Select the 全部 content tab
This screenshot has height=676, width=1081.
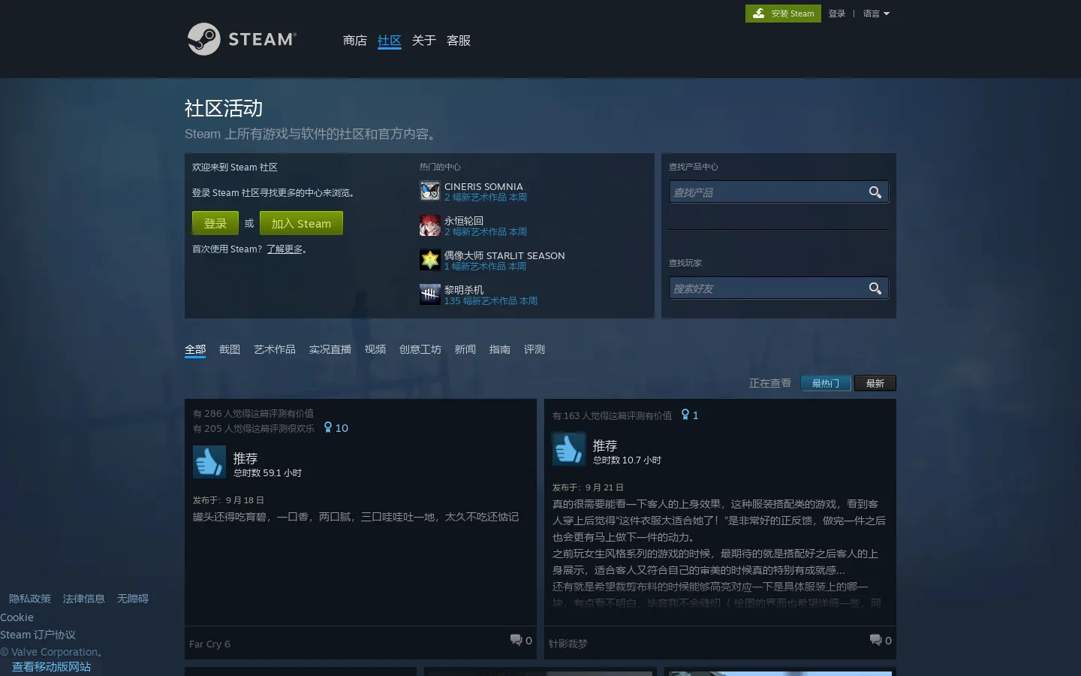[195, 349]
